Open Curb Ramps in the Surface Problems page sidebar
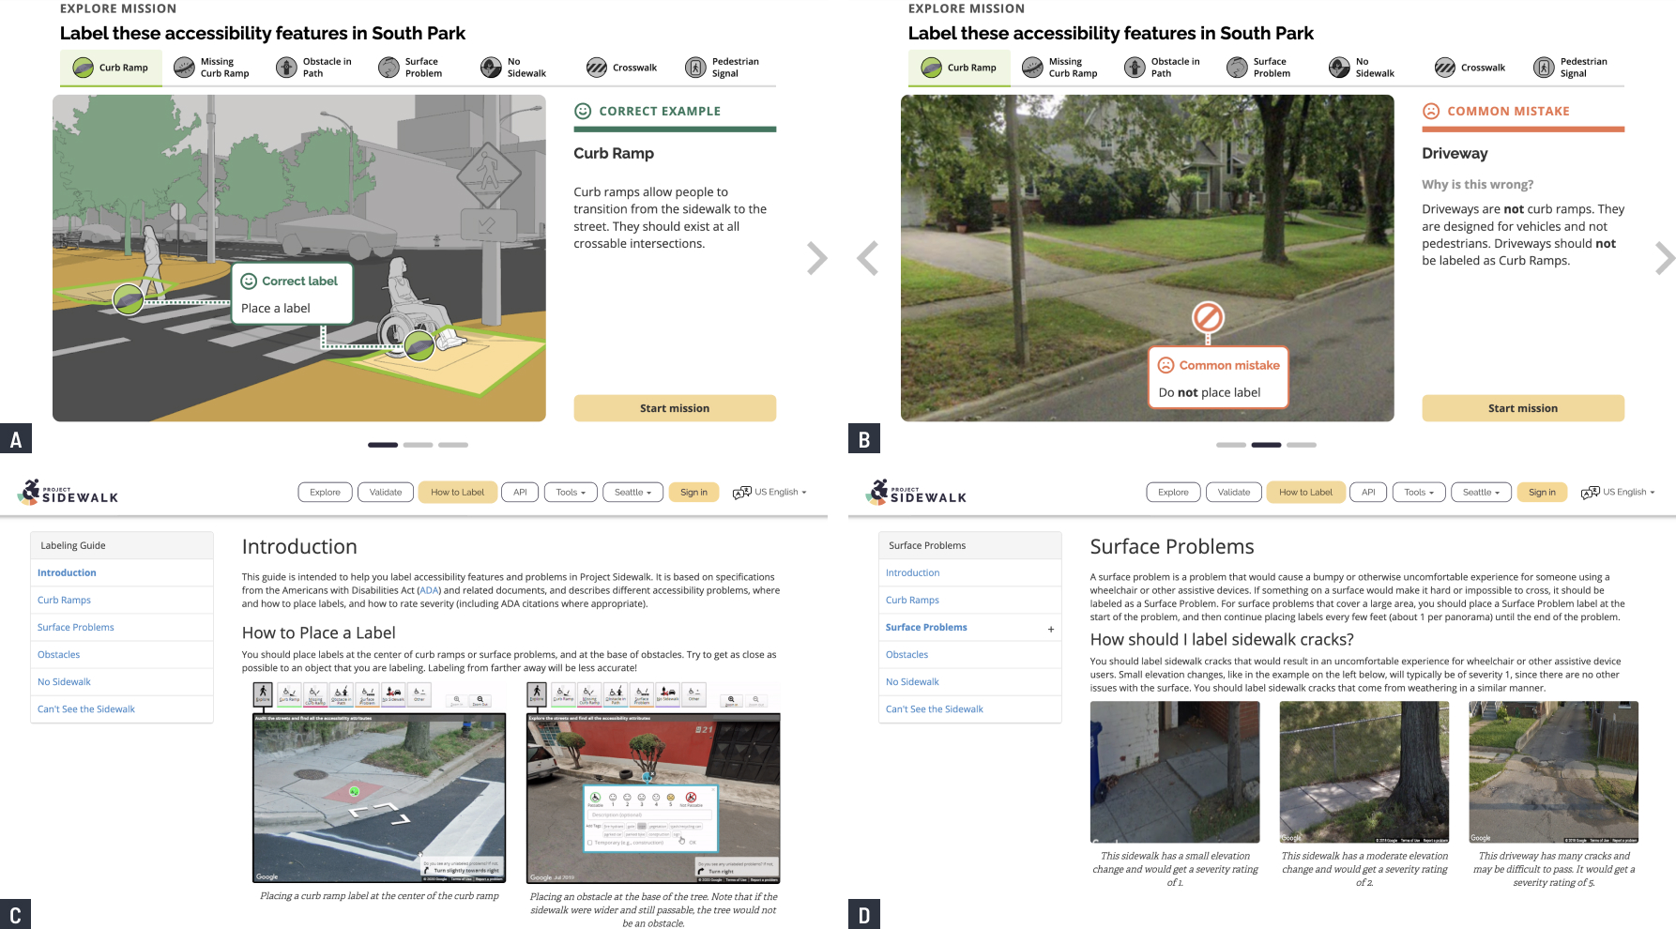Screen dimensions: 1676x929 tap(970, 601)
